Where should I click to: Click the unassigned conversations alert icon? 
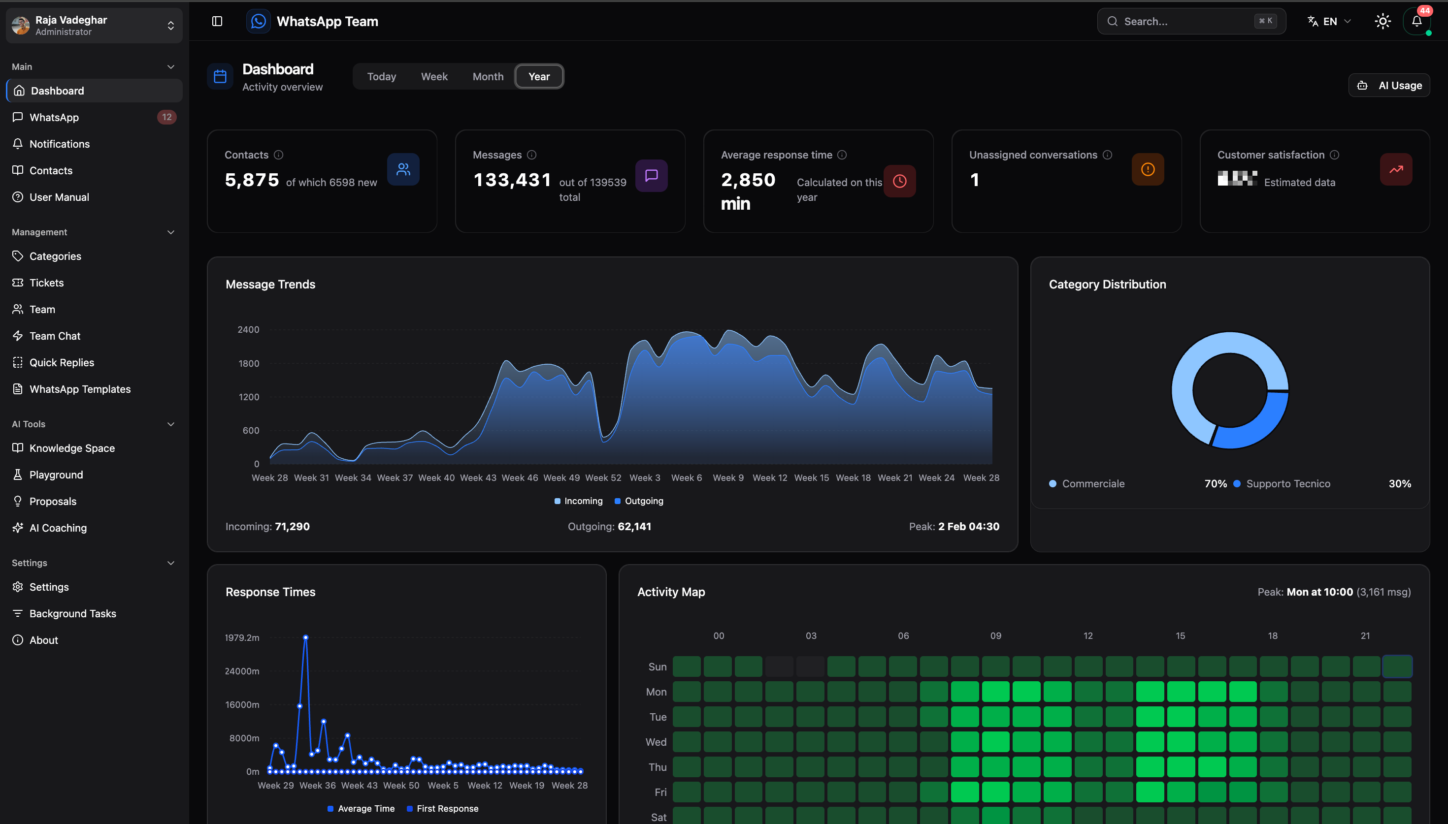[x=1148, y=169]
